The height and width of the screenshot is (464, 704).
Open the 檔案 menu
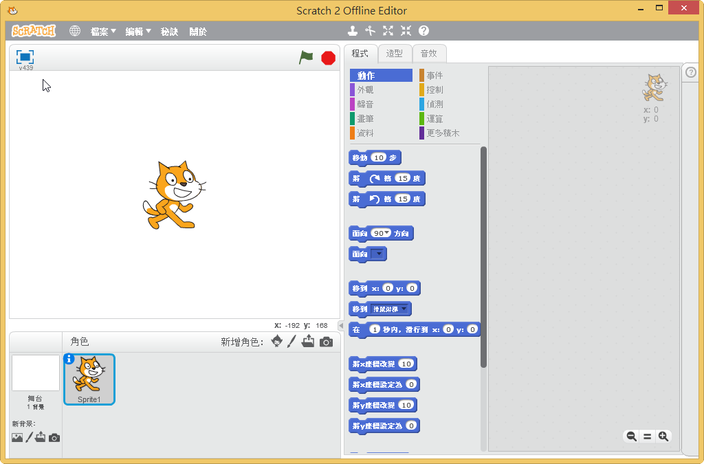[103, 32]
